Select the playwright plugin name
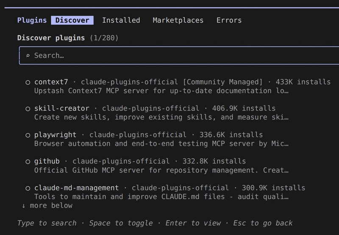339x235 pixels. click(x=56, y=135)
